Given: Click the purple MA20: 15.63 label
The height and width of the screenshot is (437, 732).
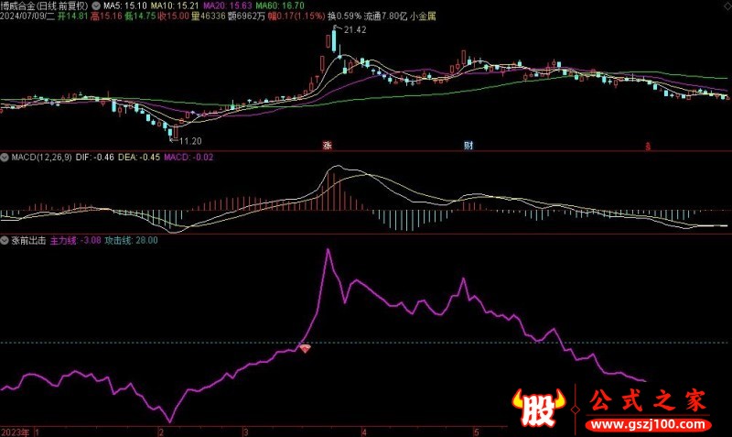Looking at the screenshot, I should 228,6.
